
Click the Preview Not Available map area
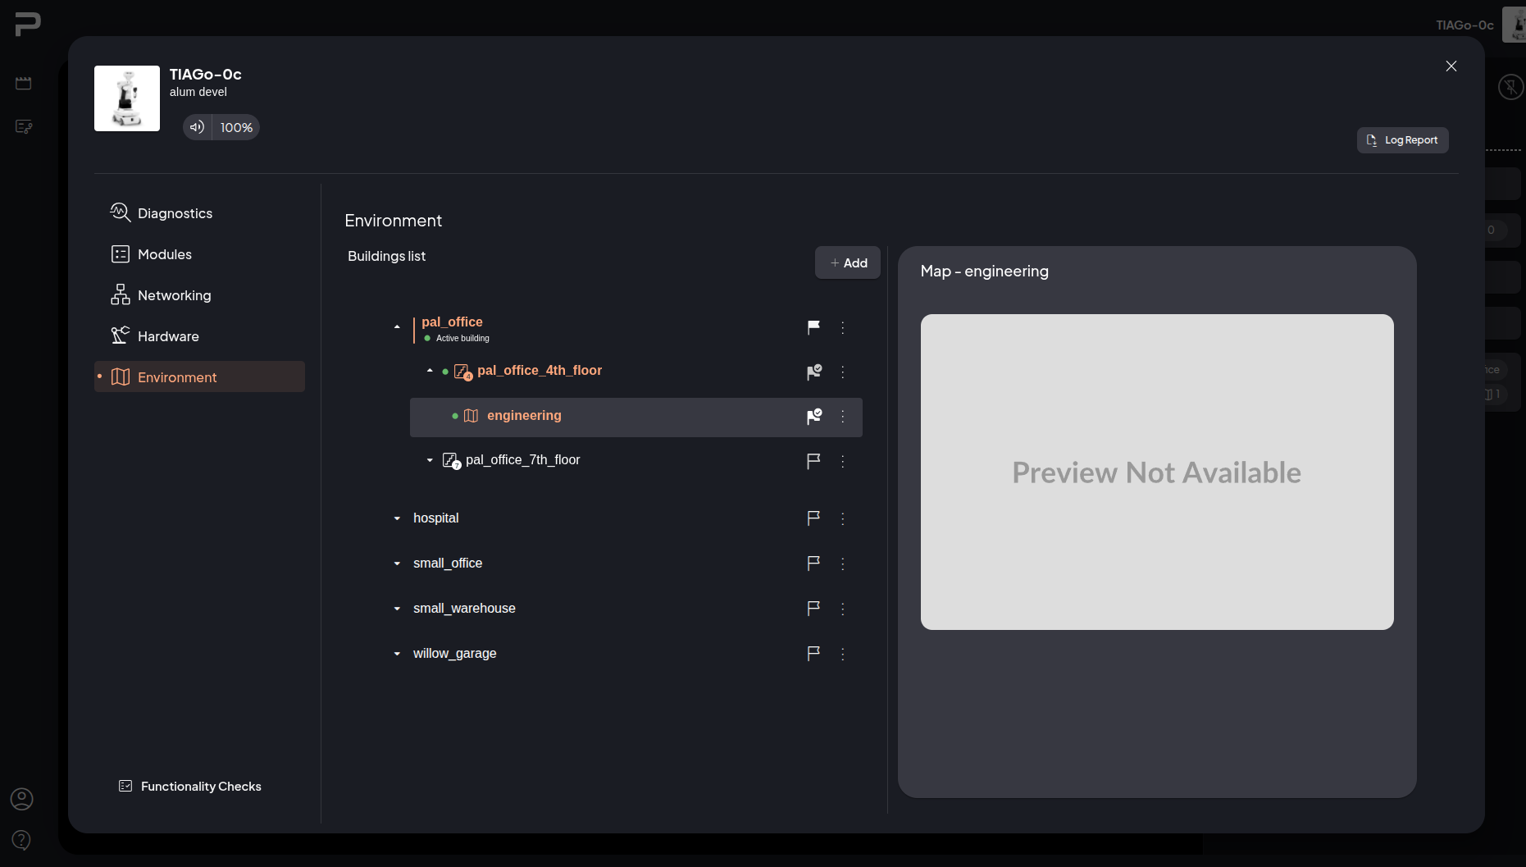pos(1157,472)
